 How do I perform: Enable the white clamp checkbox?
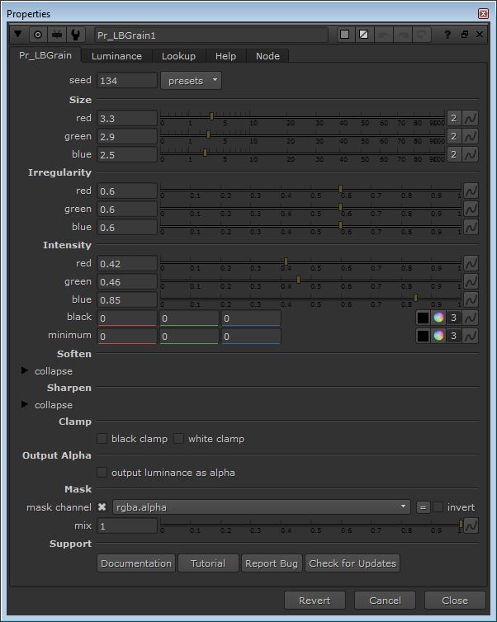(x=178, y=439)
